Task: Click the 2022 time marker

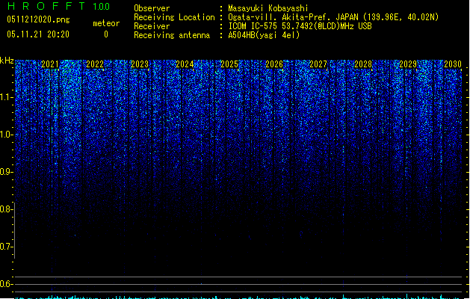Action: click(x=95, y=64)
